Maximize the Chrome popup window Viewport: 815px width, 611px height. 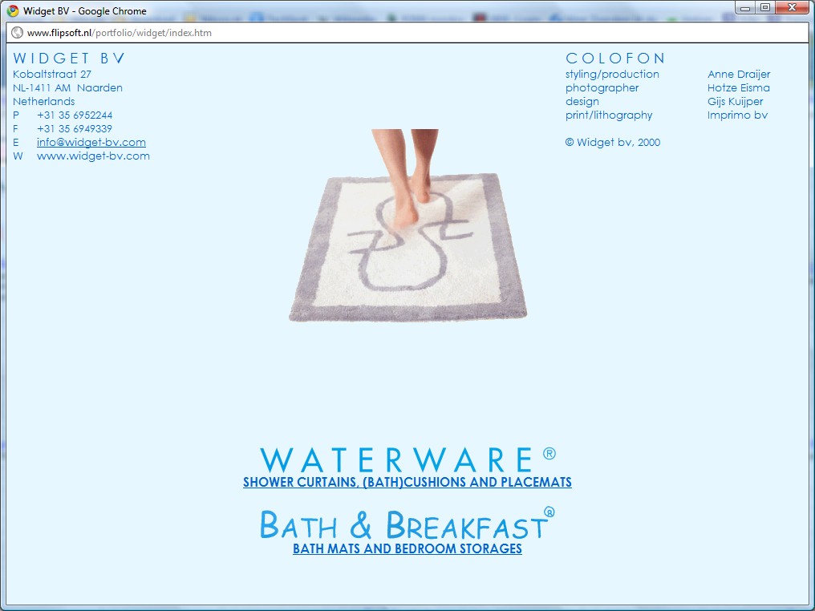coord(764,8)
